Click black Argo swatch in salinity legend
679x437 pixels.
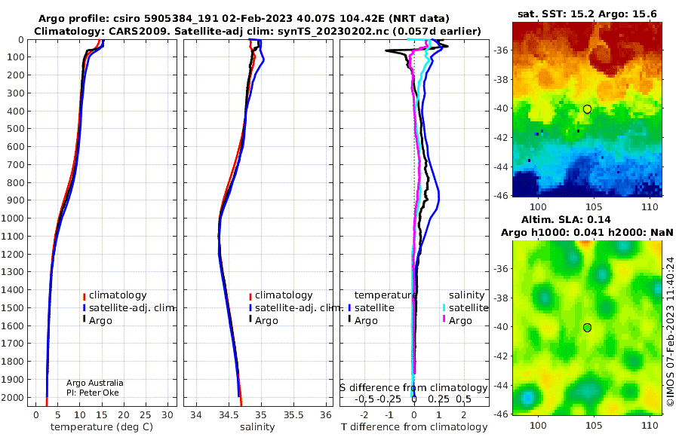(250, 319)
